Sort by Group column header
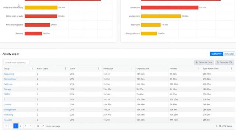Image resolution: width=236 pixels, height=133 pixels. (x=7, y=69)
